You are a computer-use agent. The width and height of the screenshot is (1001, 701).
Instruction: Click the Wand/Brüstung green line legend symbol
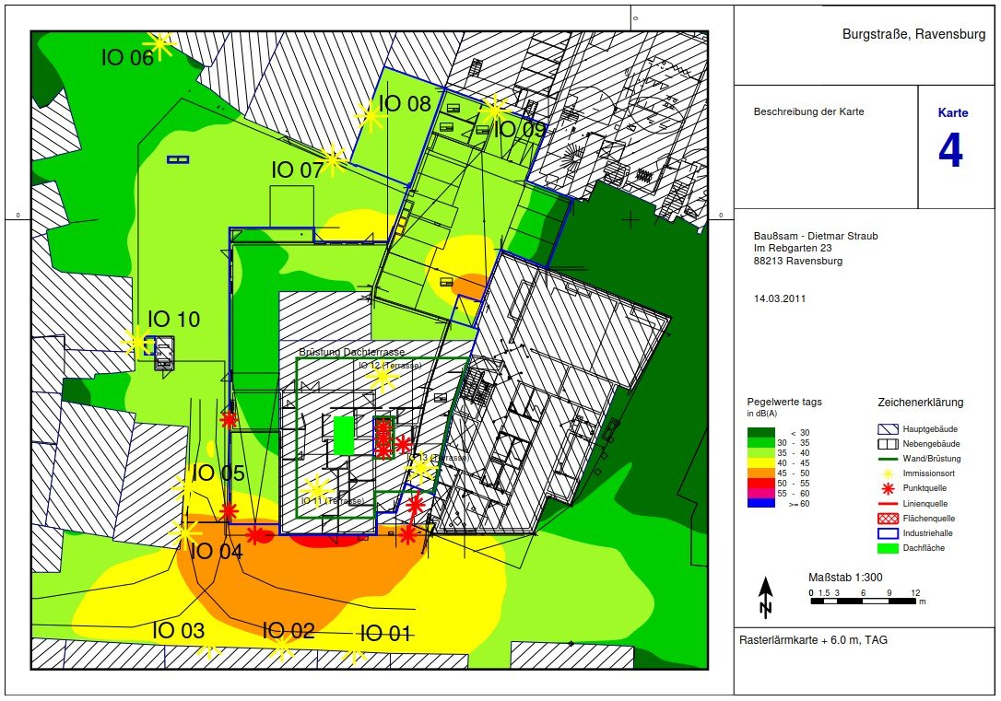pyautogui.click(x=889, y=459)
